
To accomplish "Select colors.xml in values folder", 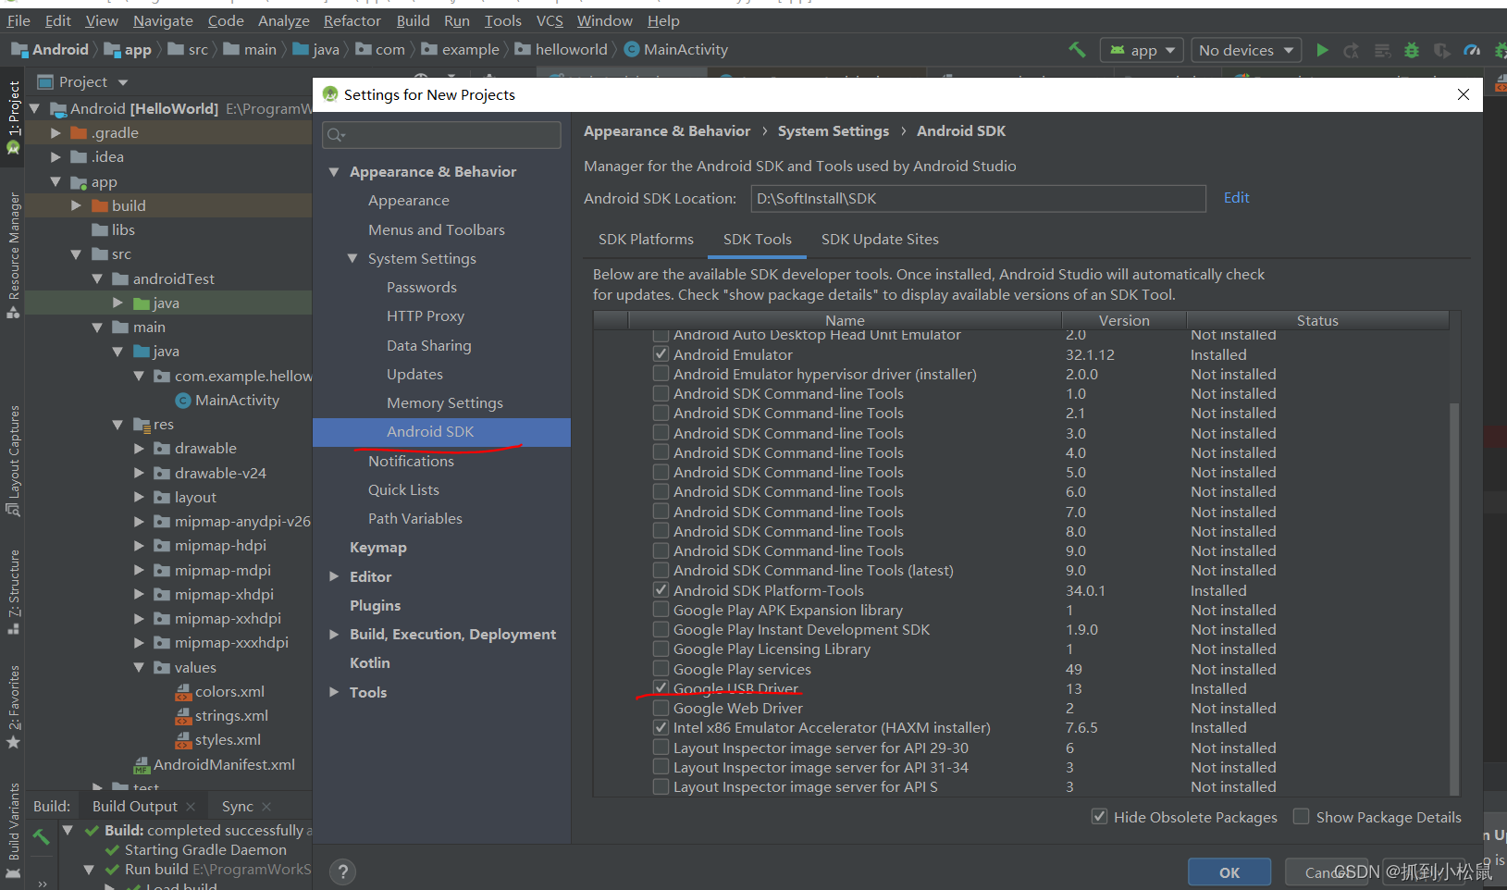I will (x=219, y=691).
